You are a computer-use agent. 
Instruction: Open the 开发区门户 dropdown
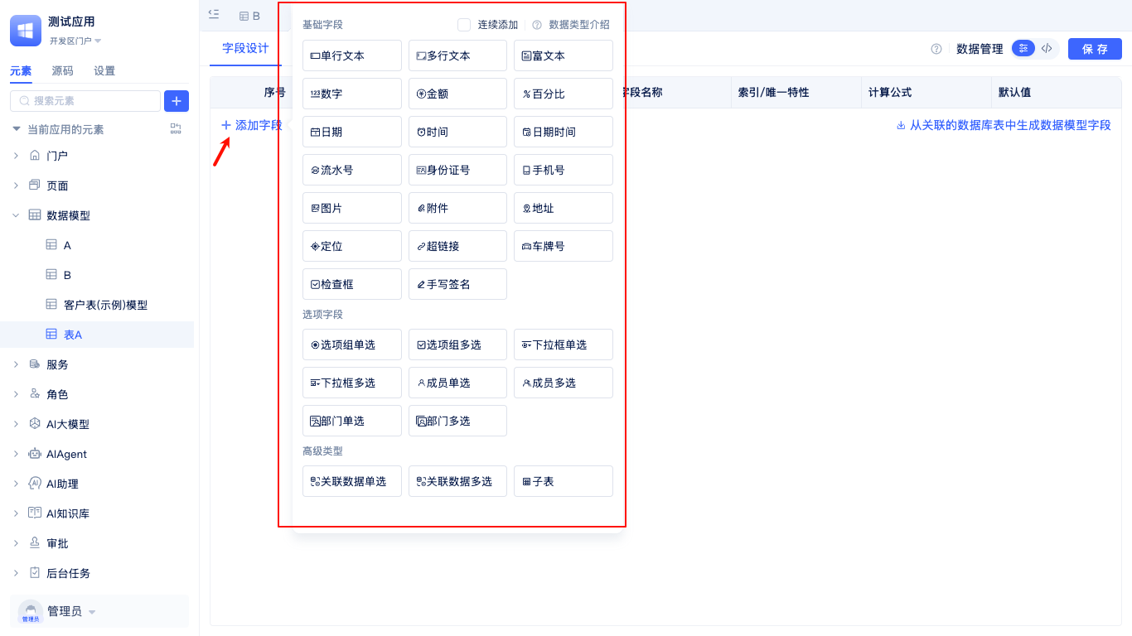click(75, 41)
